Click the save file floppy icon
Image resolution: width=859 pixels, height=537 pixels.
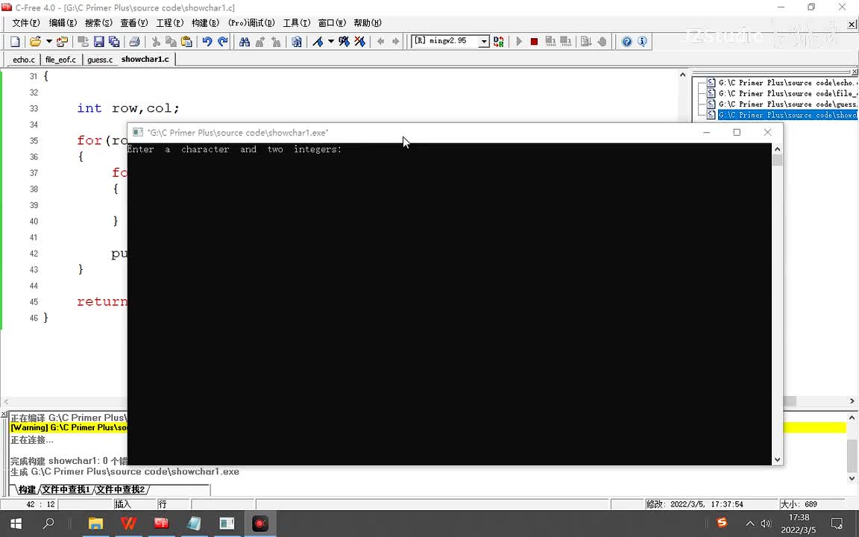[98, 41]
